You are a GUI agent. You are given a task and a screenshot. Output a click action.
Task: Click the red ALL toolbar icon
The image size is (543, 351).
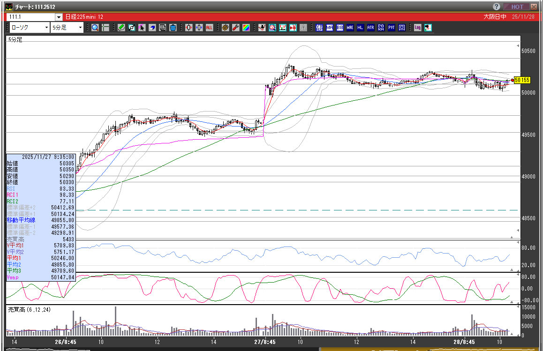[209, 28]
